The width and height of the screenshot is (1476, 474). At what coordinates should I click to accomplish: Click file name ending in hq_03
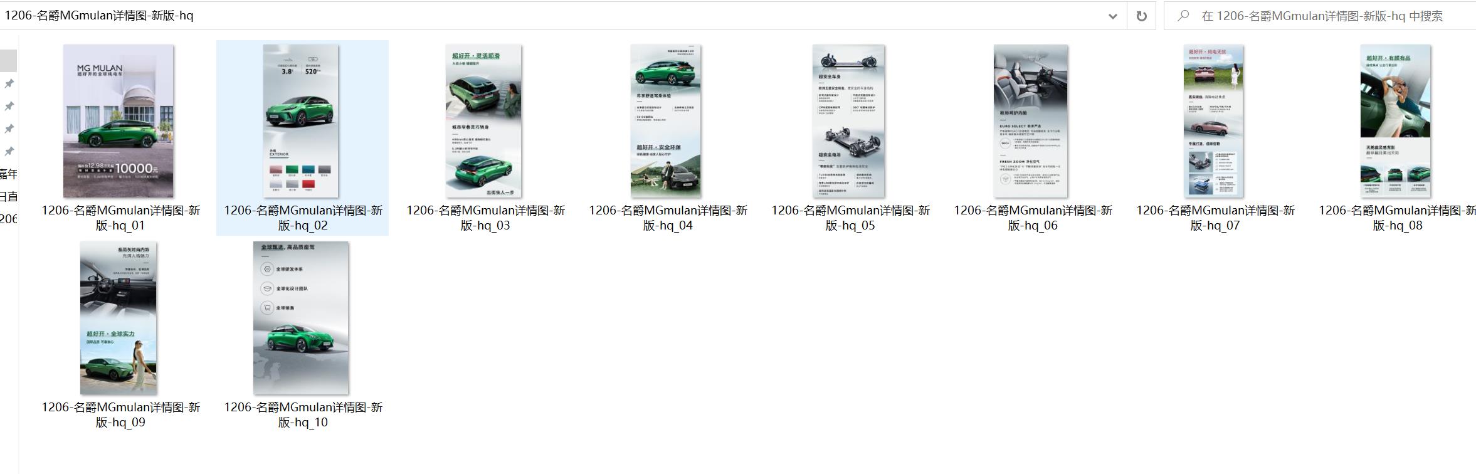(x=485, y=218)
